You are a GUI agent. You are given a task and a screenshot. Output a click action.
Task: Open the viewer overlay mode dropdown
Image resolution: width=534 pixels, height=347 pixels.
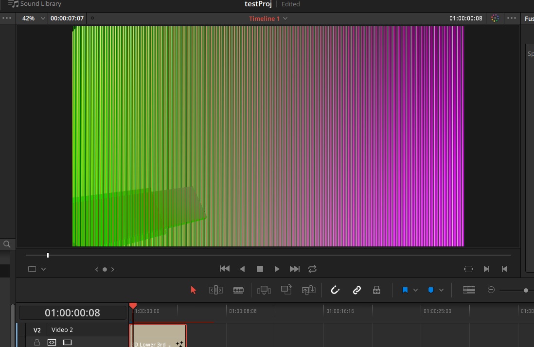click(x=44, y=269)
